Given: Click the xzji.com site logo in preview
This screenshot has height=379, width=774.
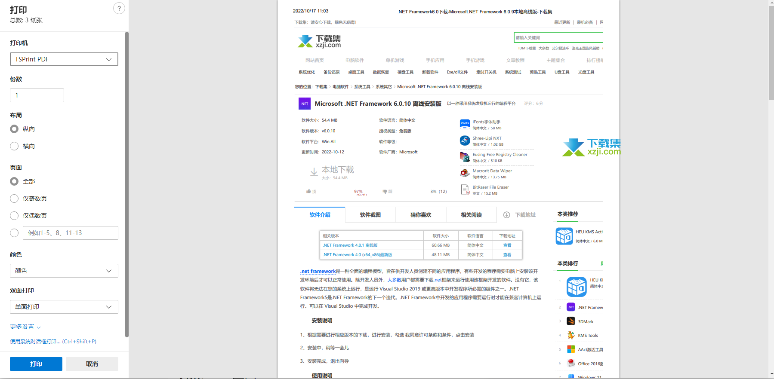Looking at the screenshot, I should pyautogui.click(x=319, y=41).
